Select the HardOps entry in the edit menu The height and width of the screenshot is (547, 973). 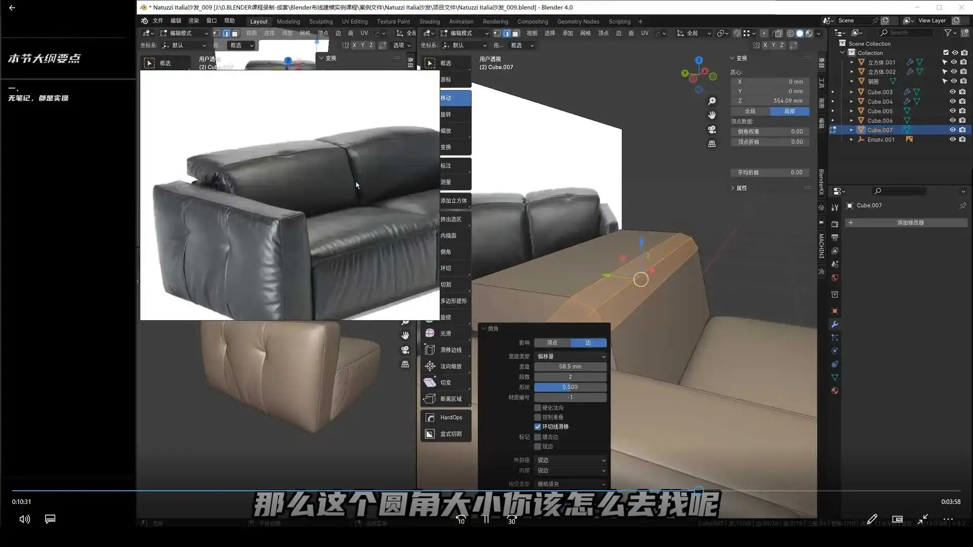[451, 417]
